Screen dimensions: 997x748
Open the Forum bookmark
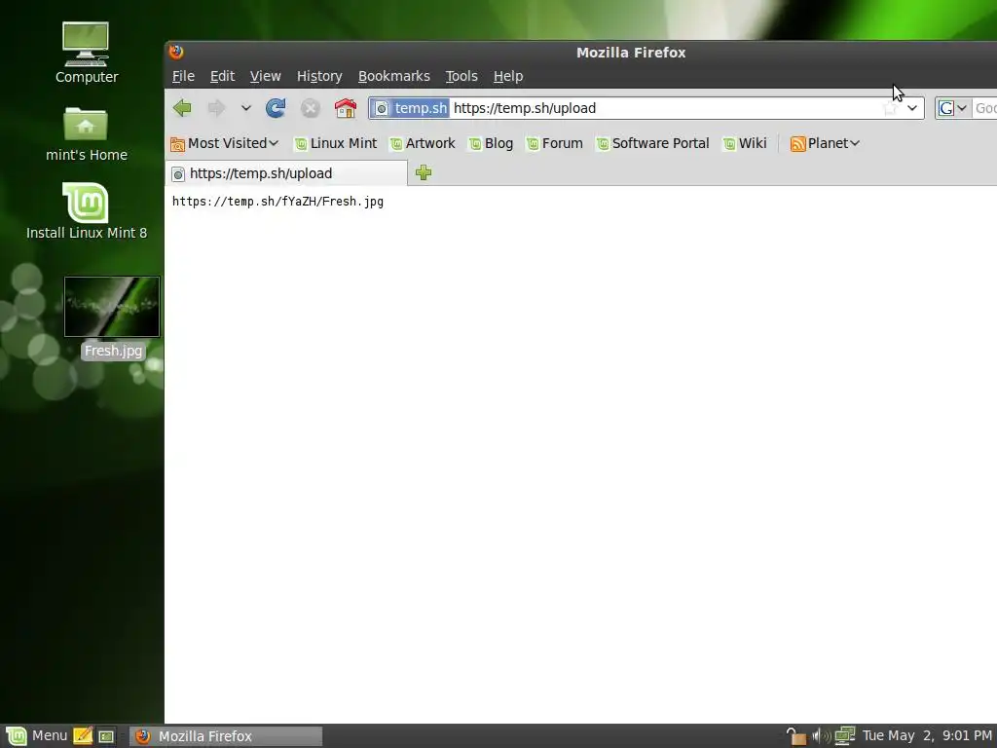coord(554,144)
